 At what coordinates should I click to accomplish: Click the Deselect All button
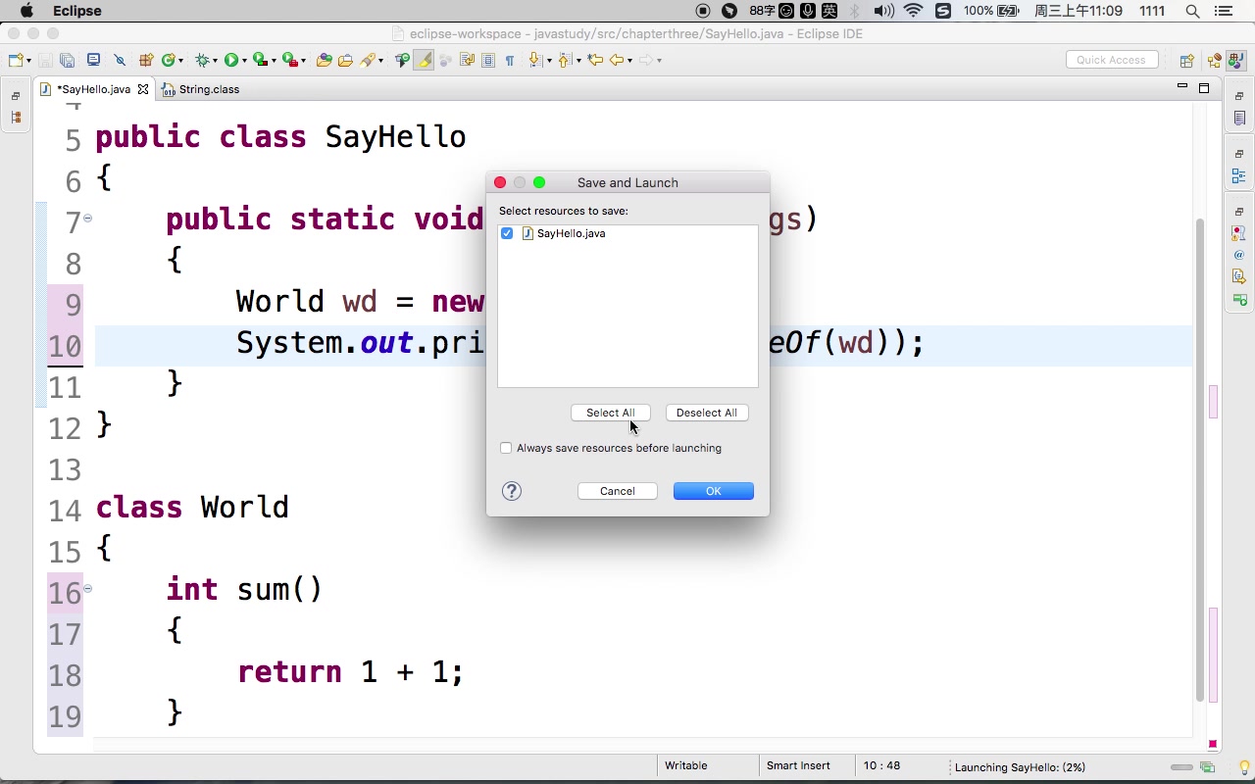[x=706, y=413]
